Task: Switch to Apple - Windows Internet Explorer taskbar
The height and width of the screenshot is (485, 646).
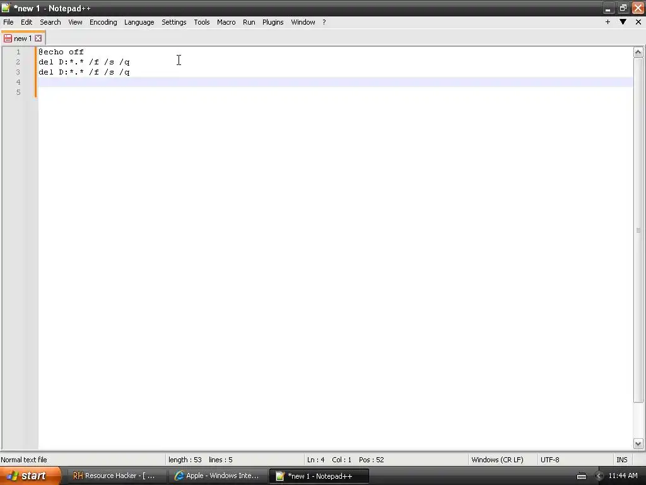Action: [218, 476]
